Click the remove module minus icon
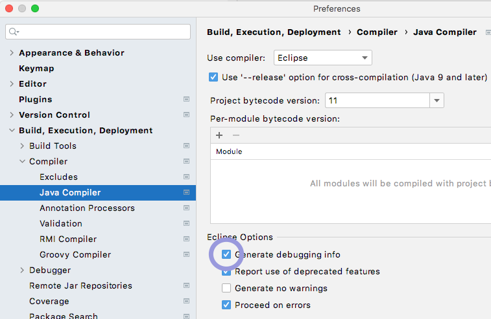Image resolution: width=491 pixels, height=319 pixels. [235, 135]
